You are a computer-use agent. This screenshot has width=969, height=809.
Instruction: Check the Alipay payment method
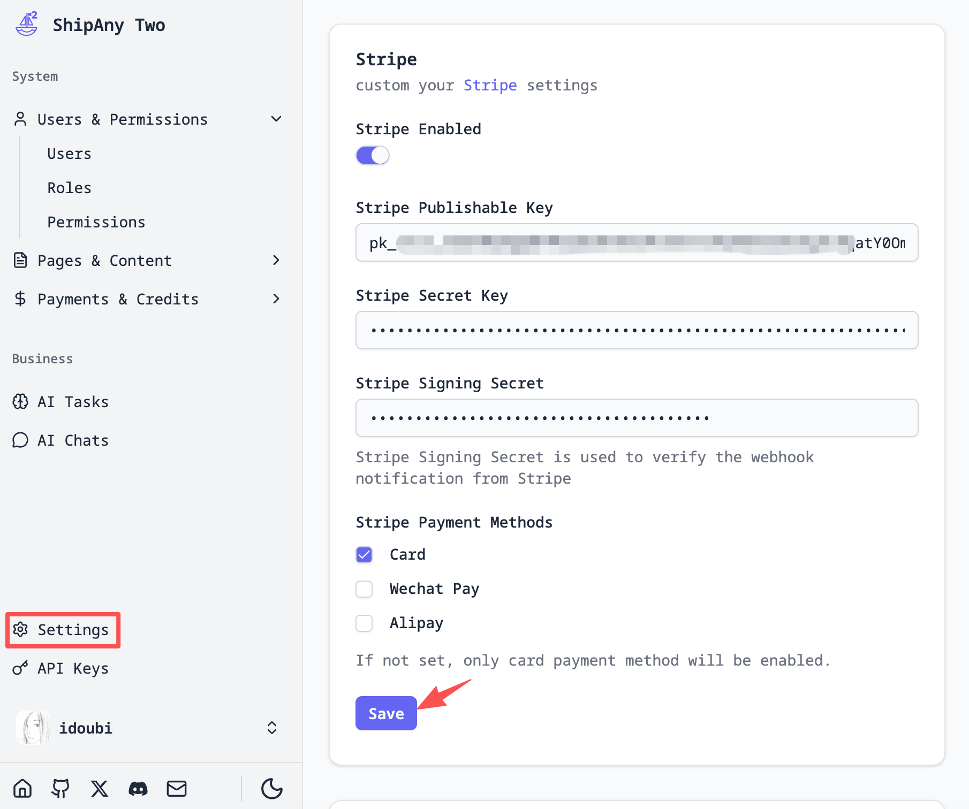click(365, 623)
